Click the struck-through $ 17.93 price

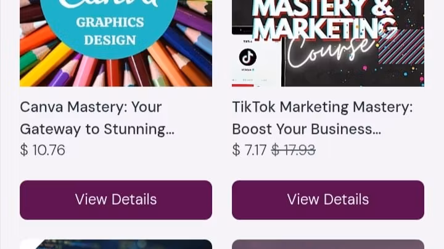click(294, 150)
